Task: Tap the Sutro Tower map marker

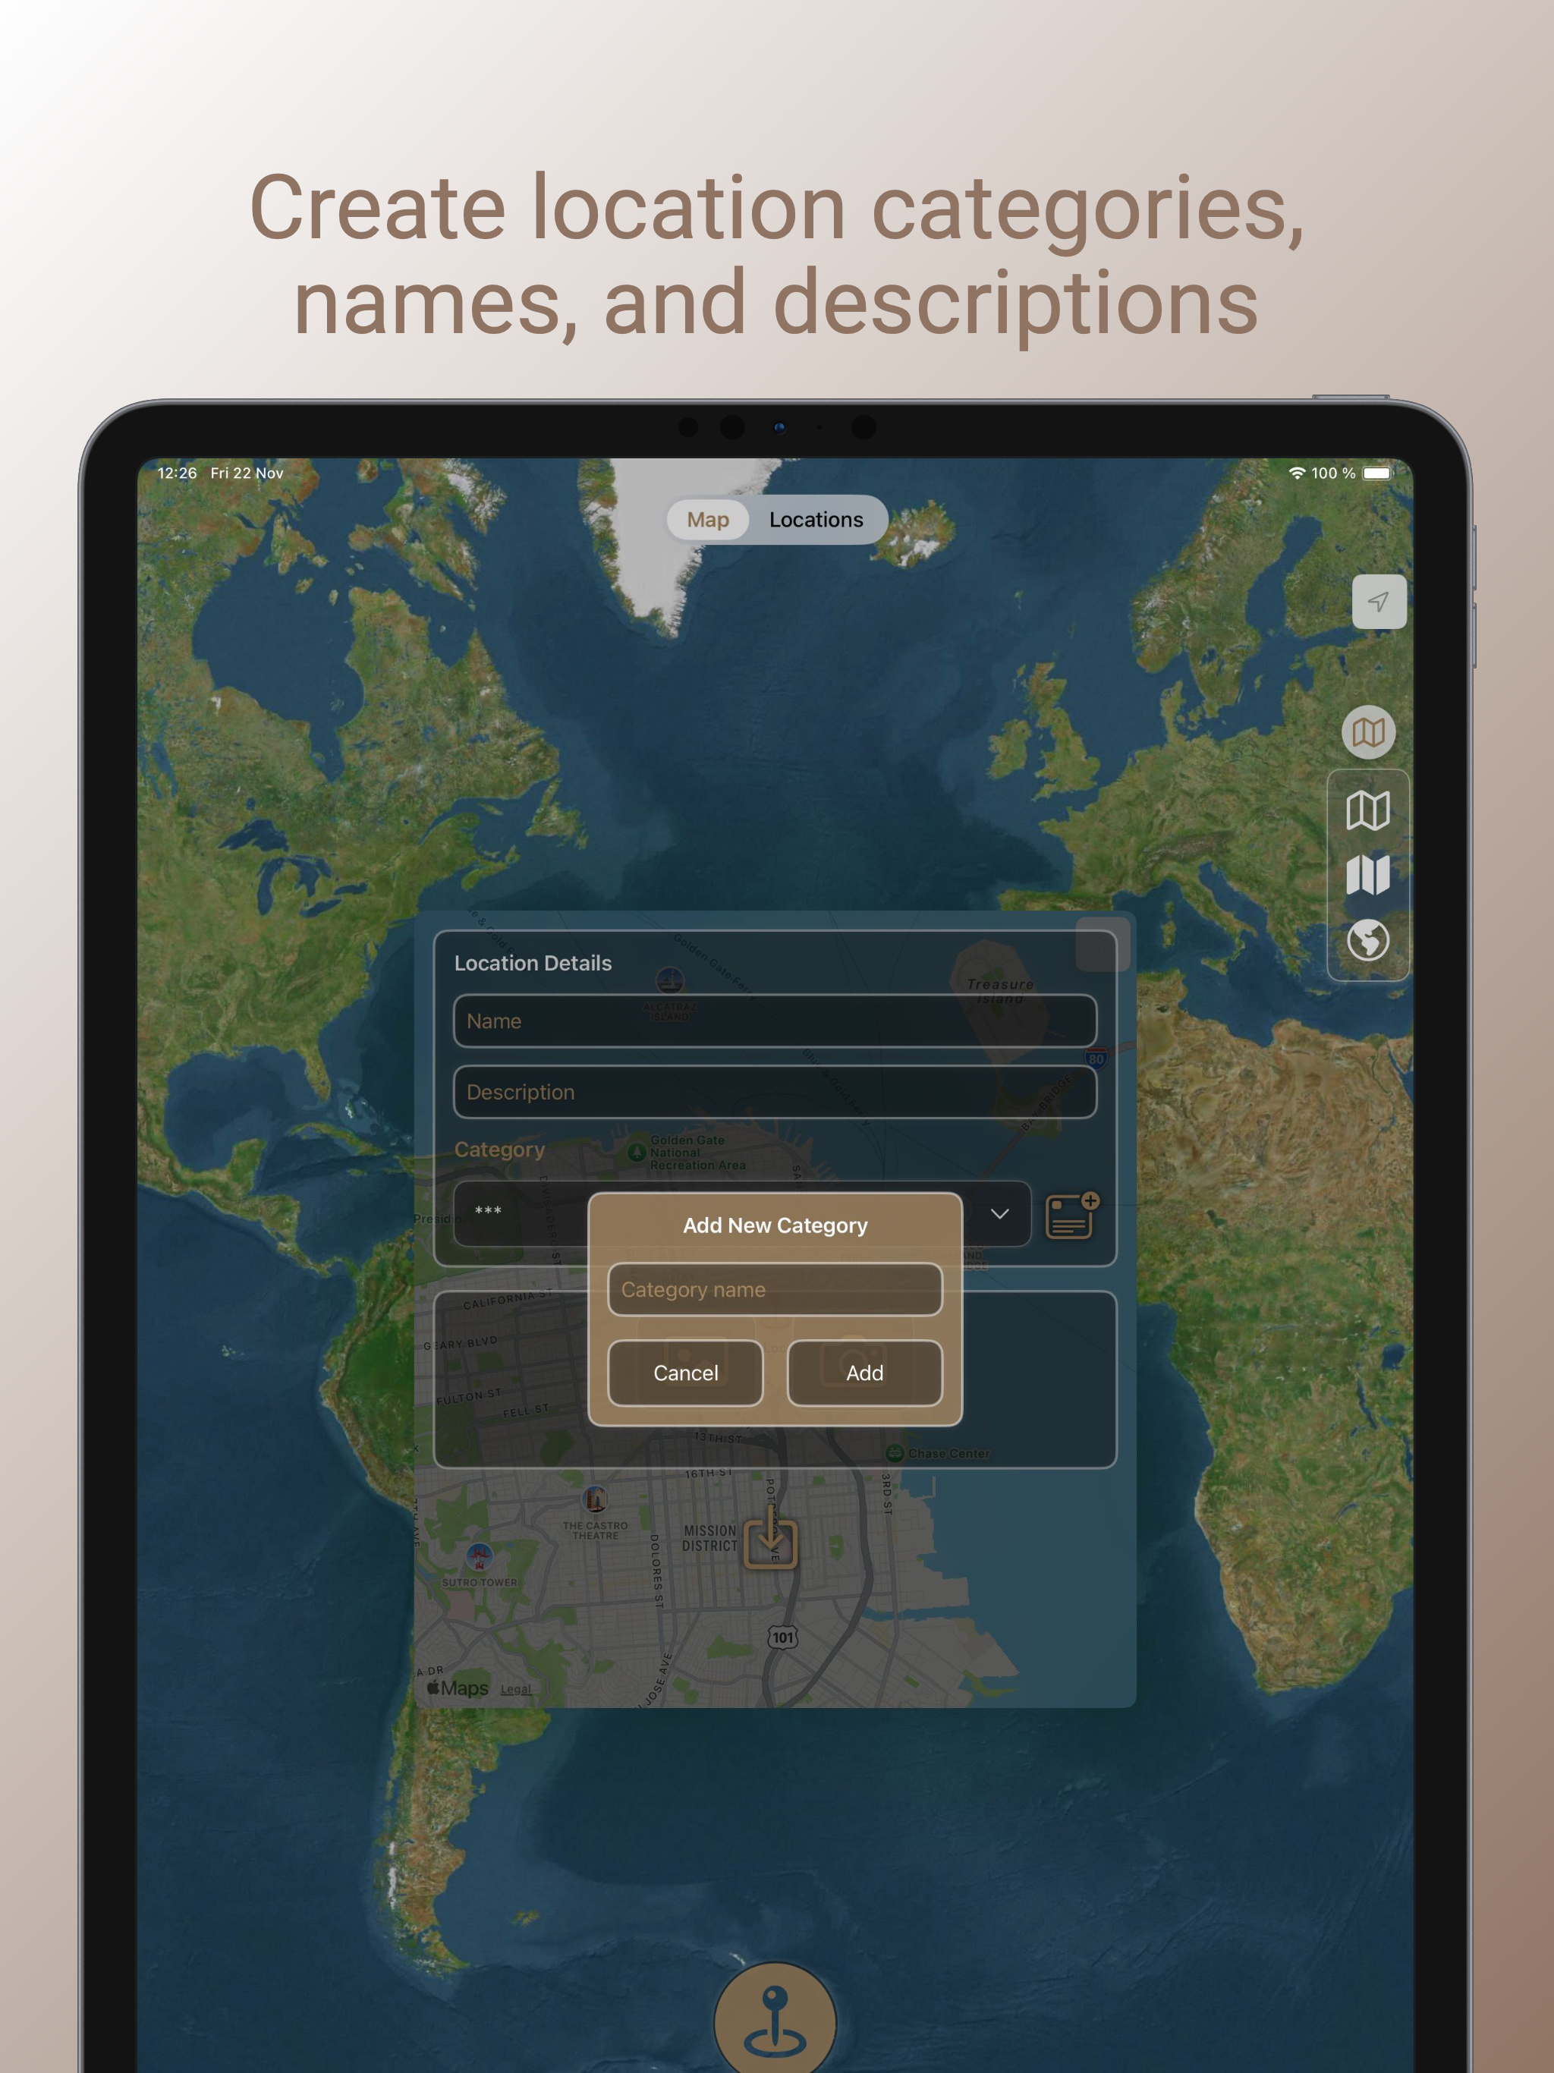Action: tap(479, 1556)
